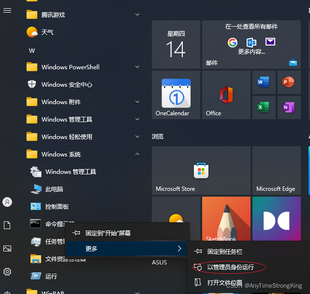Viewport: 310px width, 294px height.
Task: Open the SketchBook tile
Action: coord(226,218)
